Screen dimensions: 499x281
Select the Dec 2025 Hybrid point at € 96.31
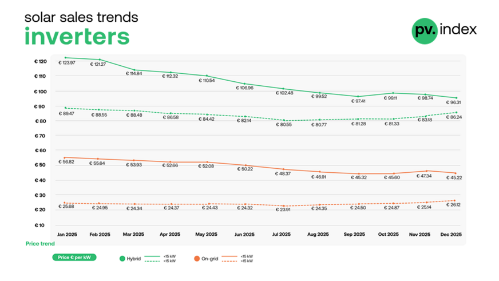(456, 98)
